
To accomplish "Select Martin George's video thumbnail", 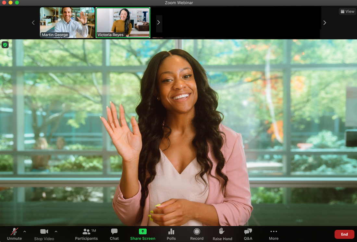I will point(67,22).
